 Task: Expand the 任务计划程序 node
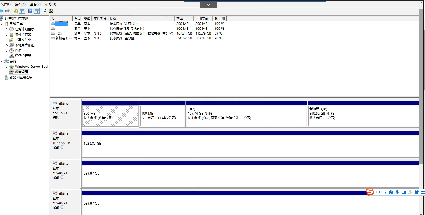pos(7,29)
